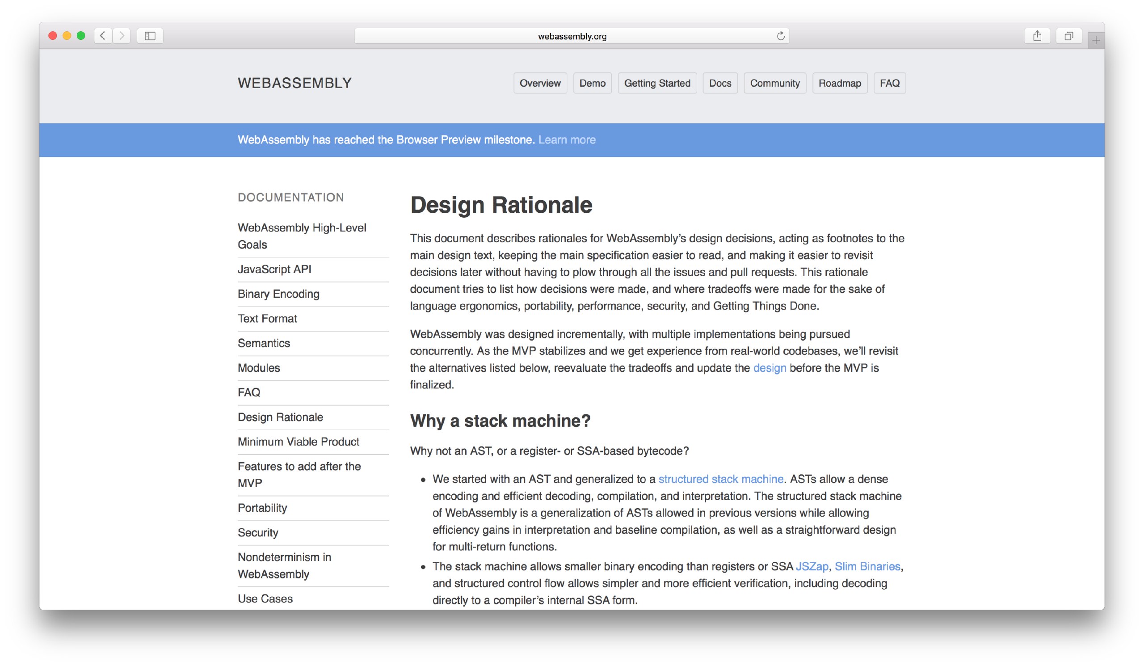This screenshot has width=1144, height=666.
Task: Open JavaScript API in sidebar
Action: [275, 269]
